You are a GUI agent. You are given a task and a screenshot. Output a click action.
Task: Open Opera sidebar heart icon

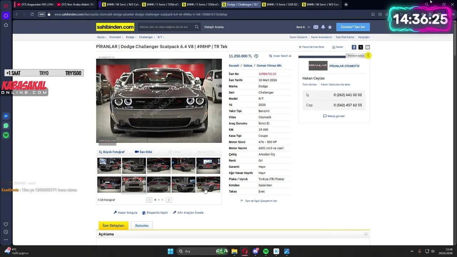tap(6, 224)
